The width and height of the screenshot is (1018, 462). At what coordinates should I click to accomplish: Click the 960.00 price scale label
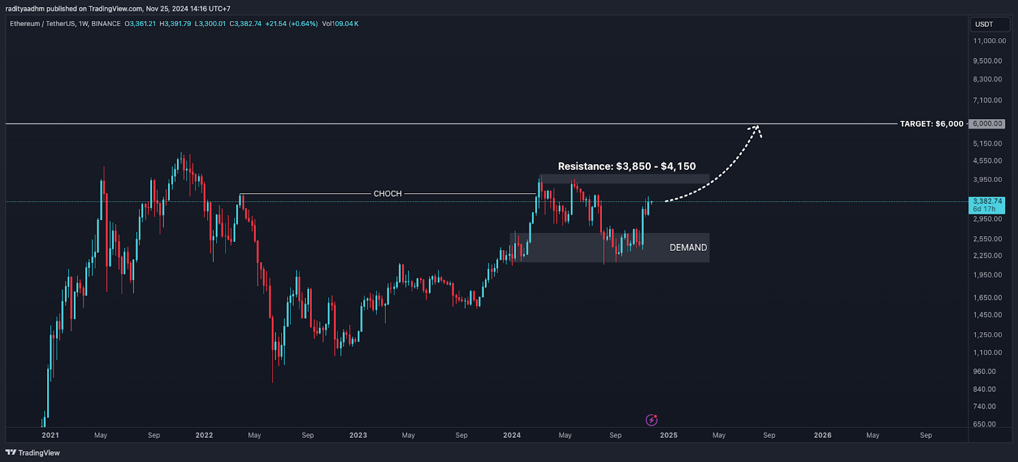point(984,372)
